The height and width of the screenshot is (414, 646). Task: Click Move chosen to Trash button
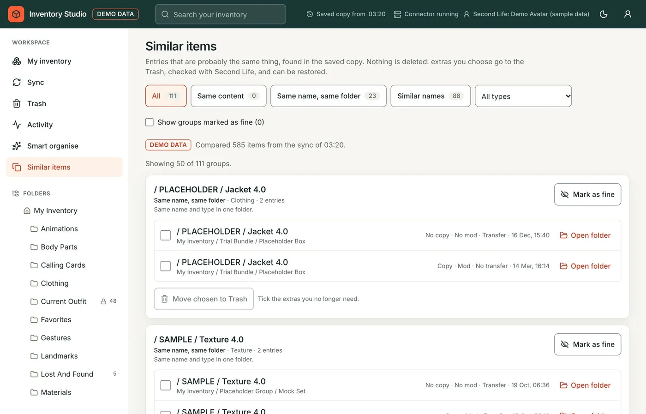point(204,299)
